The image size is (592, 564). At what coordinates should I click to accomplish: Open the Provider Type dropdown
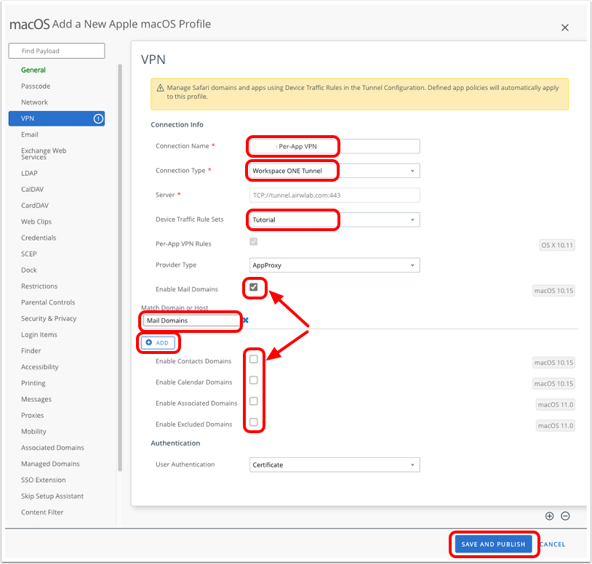pyautogui.click(x=335, y=265)
